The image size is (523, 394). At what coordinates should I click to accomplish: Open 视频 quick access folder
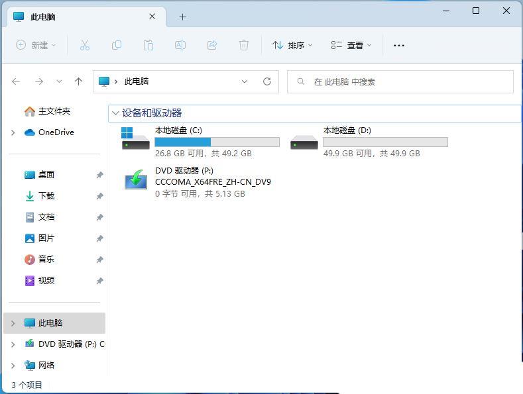(40, 280)
